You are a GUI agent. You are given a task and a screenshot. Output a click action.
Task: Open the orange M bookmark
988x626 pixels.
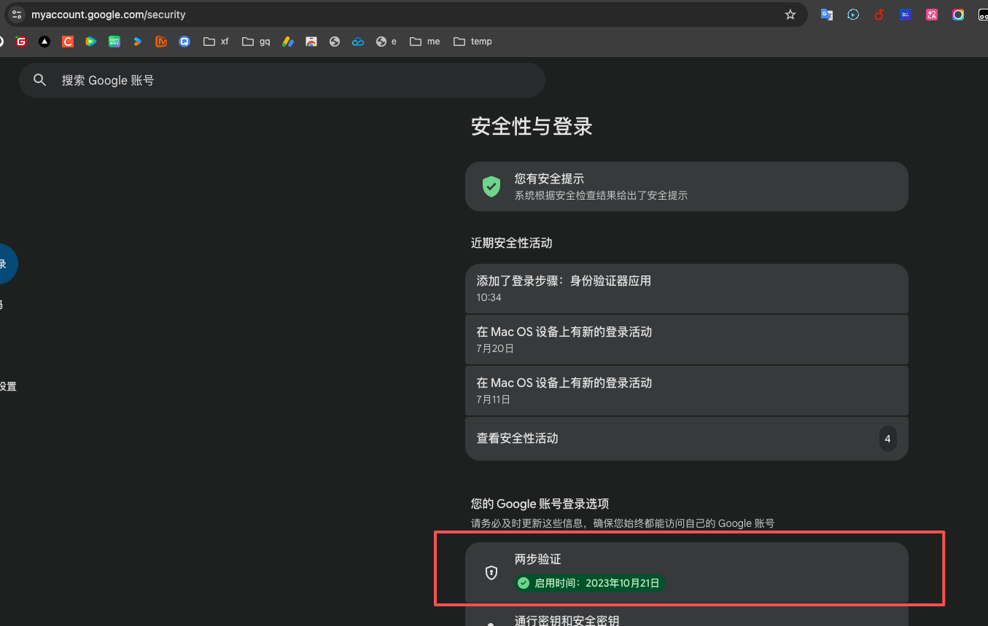tap(161, 42)
